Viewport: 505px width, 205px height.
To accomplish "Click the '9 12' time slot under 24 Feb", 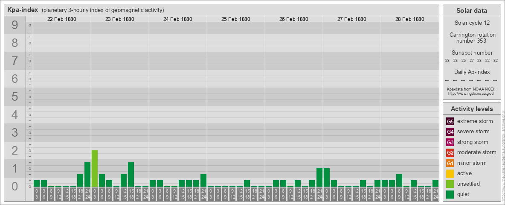I will click(174, 194).
